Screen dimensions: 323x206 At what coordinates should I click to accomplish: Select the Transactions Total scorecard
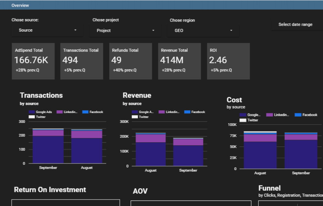click(x=82, y=61)
